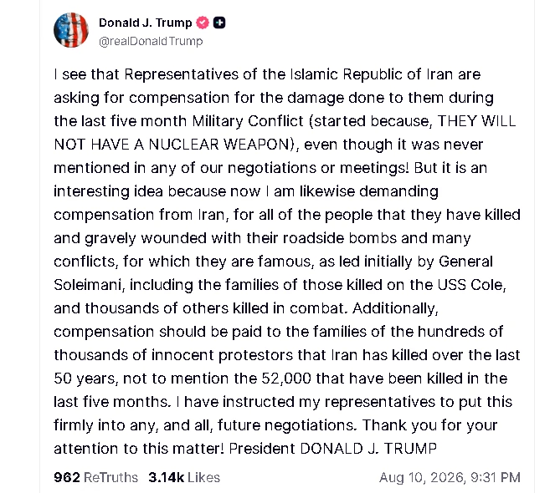
Task: Open the Aug 10, 2026 timestamp
Action: tap(450, 477)
